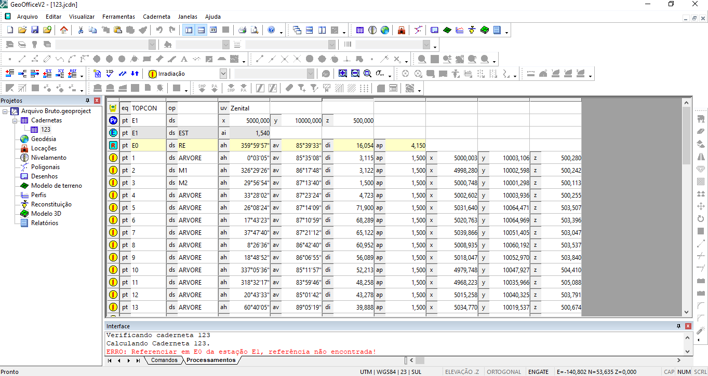Click the scissors Cut icon
This screenshot has width=708, height=376.
coord(81,30)
